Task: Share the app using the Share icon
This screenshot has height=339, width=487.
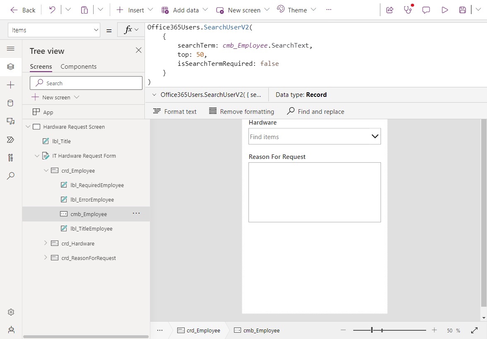Action: coord(390,10)
